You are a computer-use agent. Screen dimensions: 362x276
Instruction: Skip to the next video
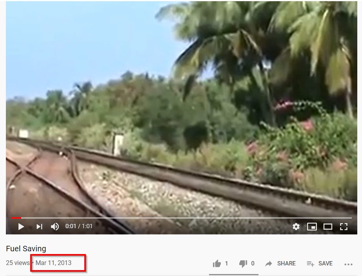(x=39, y=226)
